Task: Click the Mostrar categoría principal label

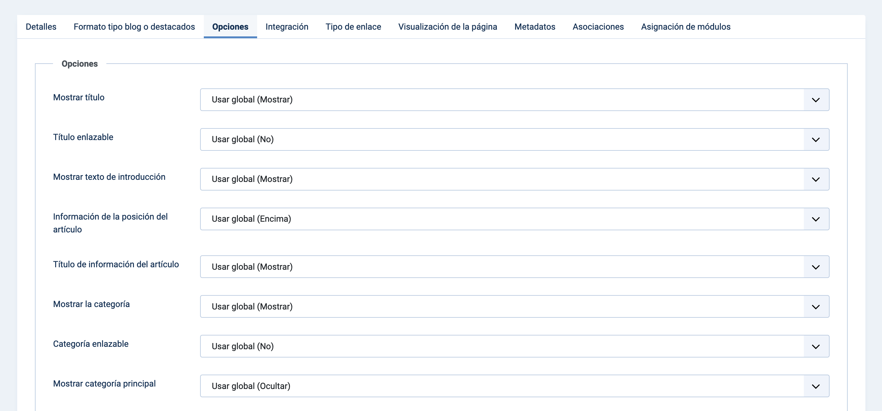Action: [x=105, y=384]
